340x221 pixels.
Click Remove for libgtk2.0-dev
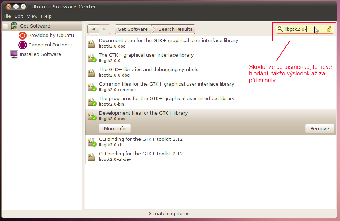point(320,129)
